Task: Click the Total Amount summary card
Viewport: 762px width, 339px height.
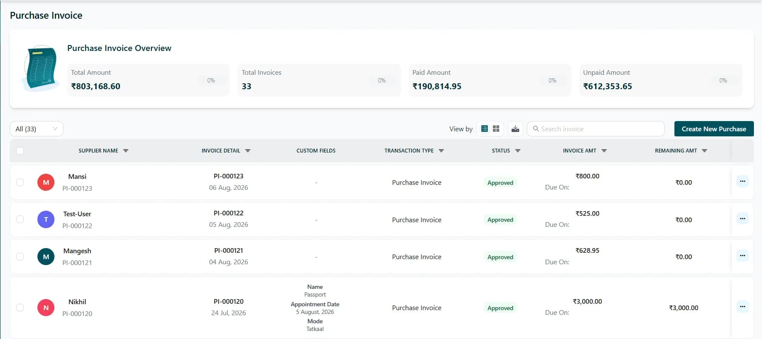Action: tap(148, 80)
